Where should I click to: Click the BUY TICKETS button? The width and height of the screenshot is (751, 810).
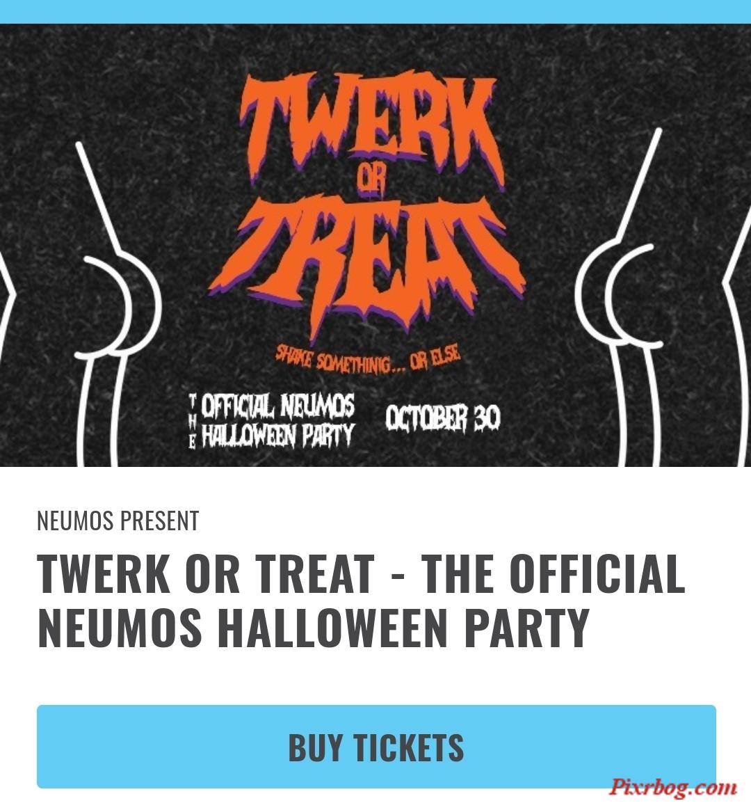coord(375,746)
